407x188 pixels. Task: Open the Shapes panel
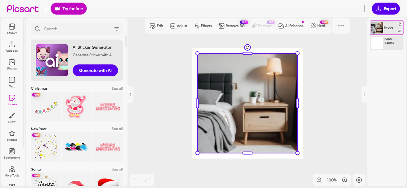coord(12,135)
